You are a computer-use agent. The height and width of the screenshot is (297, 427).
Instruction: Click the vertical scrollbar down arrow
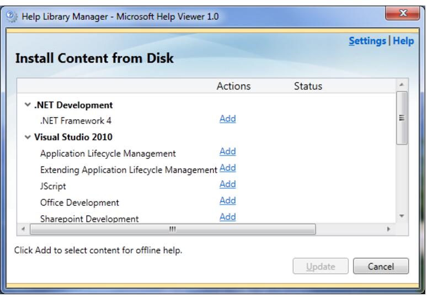coord(402,216)
